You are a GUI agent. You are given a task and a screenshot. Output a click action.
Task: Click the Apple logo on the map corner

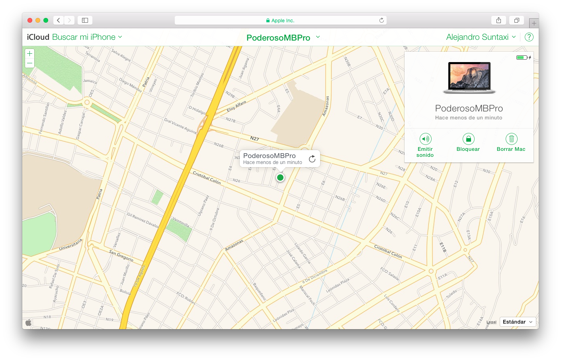pyautogui.click(x=28, y=322)
